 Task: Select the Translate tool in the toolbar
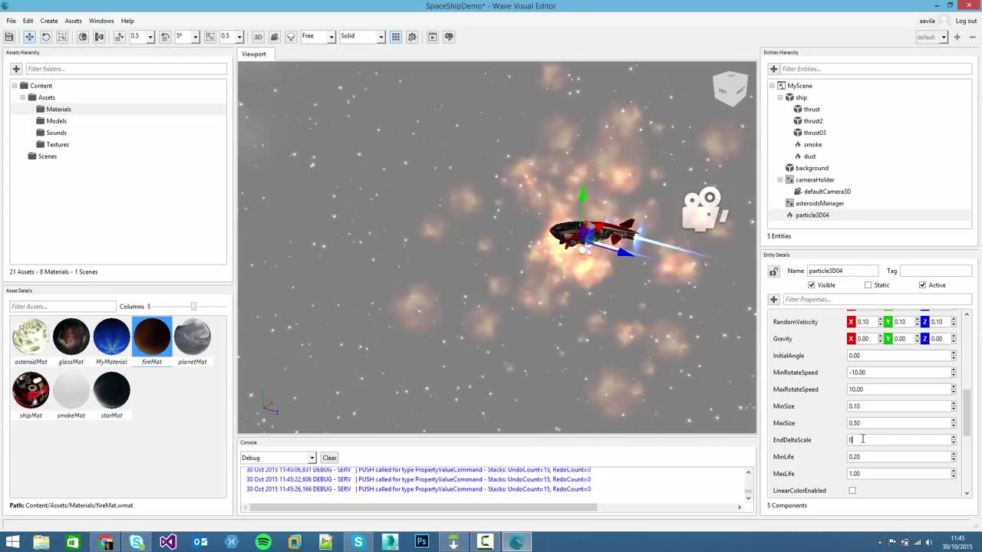(x=29, y=36)
